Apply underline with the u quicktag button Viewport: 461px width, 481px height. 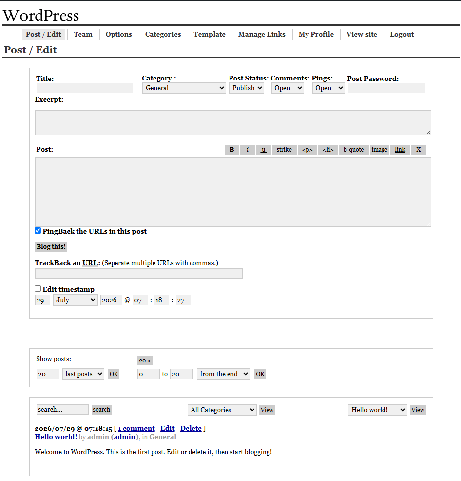pyautogui.click(x=263, y=150)
